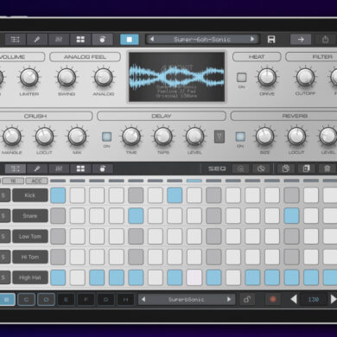Click the delay TIME knob
337x337 pixels.
[x=131, y=137]
